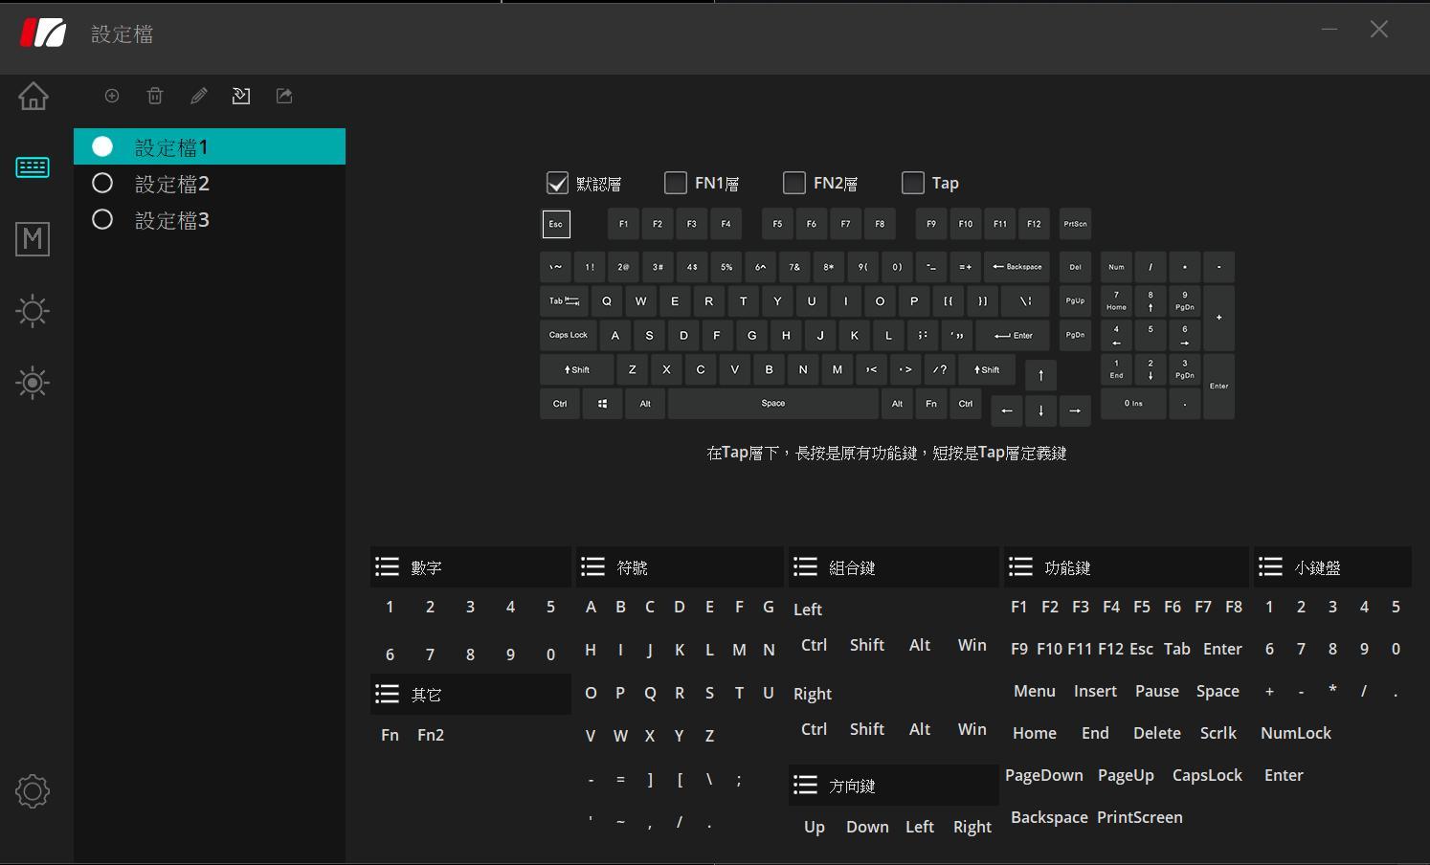Click the delete profile trash icon

tap(155, 96)
